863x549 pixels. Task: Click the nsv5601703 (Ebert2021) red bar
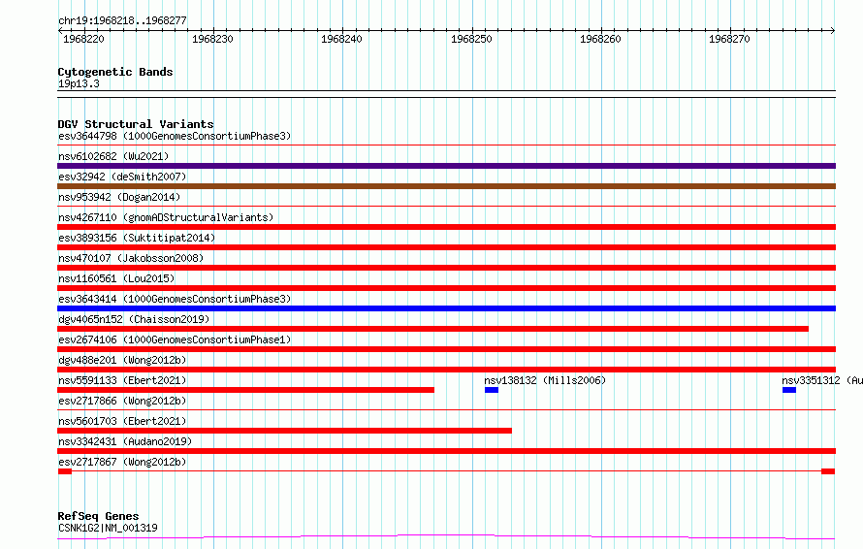click(284, 431)
